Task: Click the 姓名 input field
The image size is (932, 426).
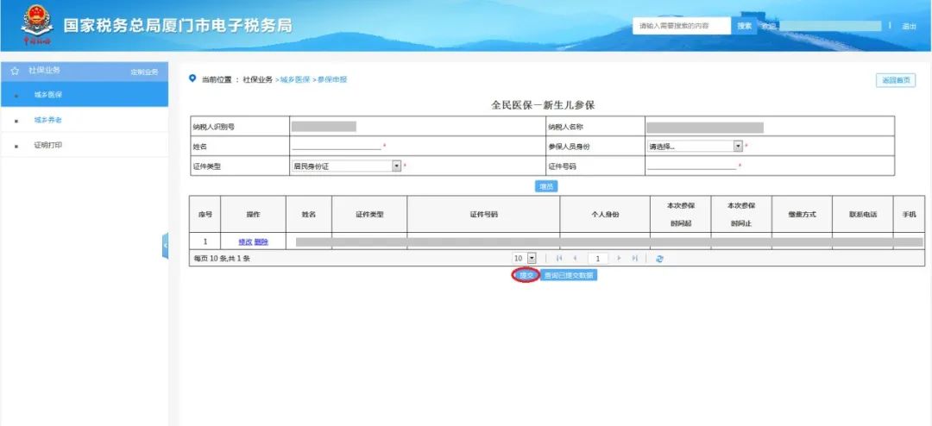Action: (x=337, y=146)
